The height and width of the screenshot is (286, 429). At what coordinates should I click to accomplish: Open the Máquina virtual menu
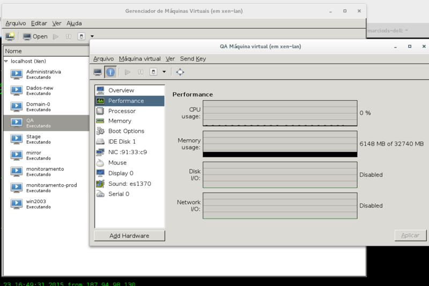click(139, 59)
